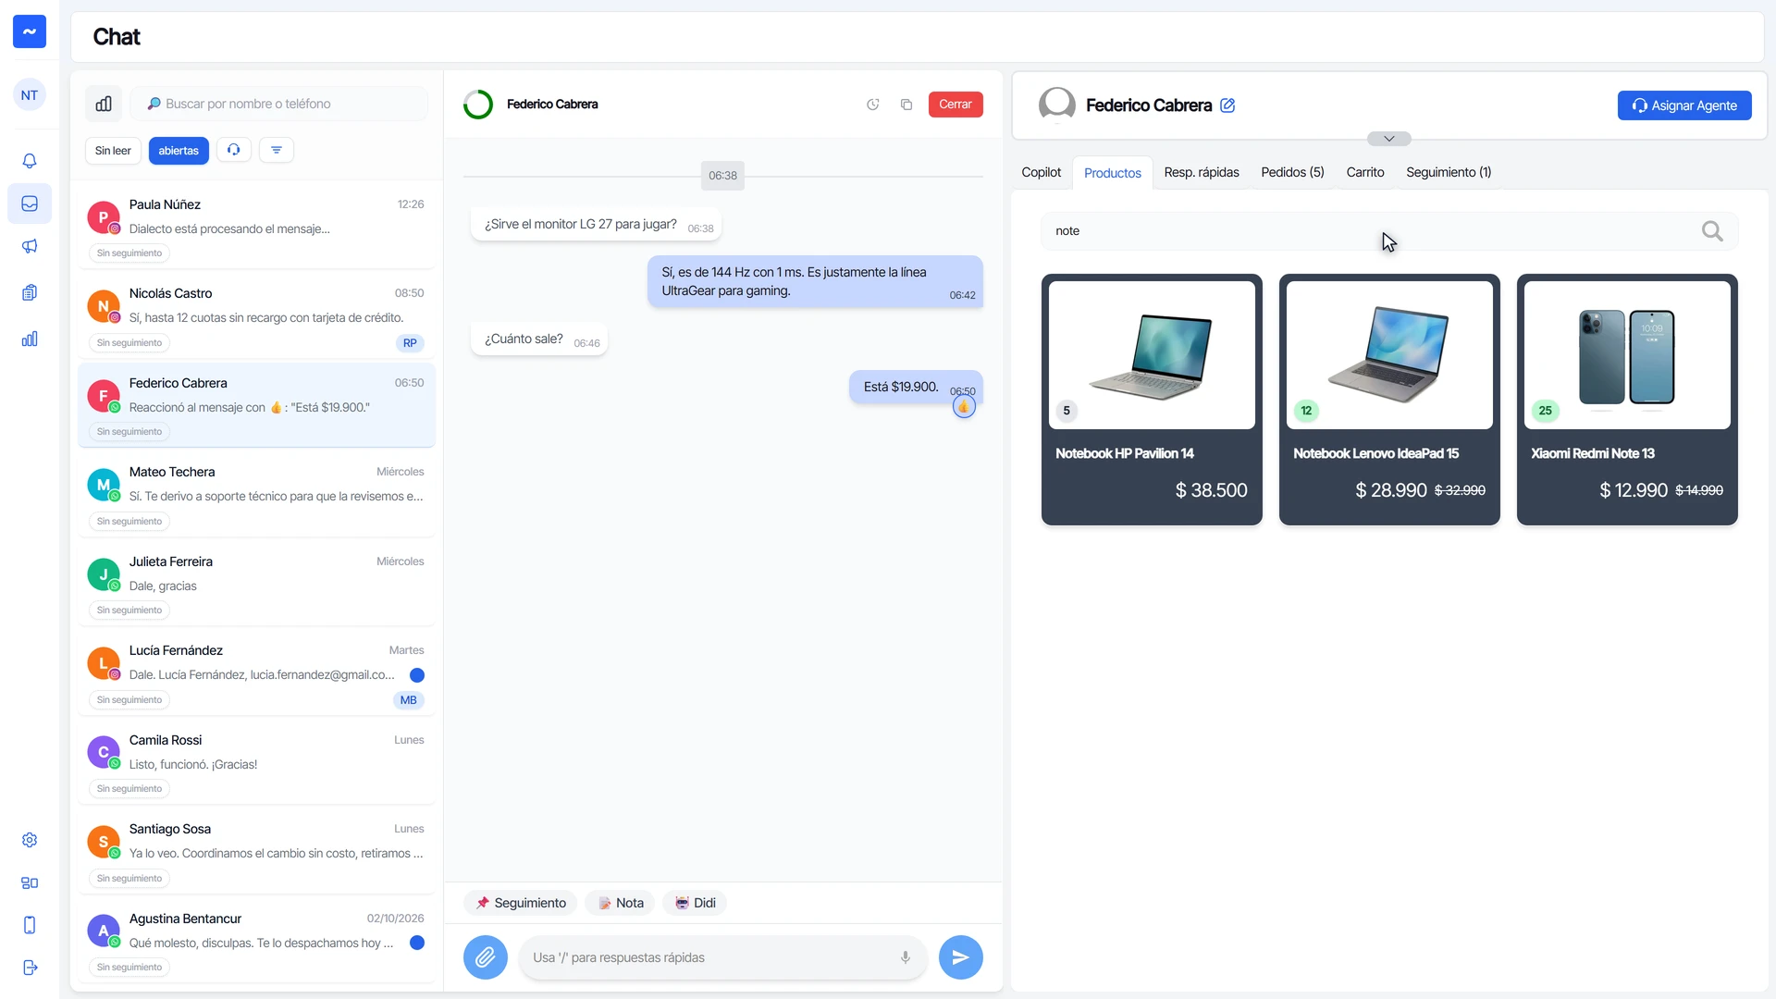
Task: Click the microphone icon in message box
Action: 906,957
